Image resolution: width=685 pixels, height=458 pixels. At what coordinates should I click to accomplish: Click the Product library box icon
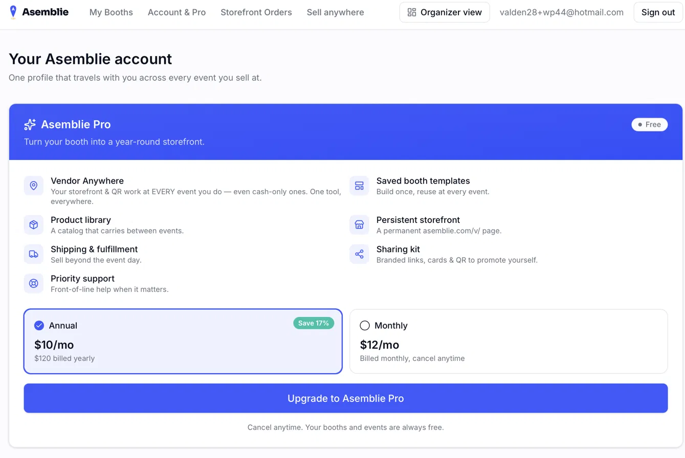point(34,225)
